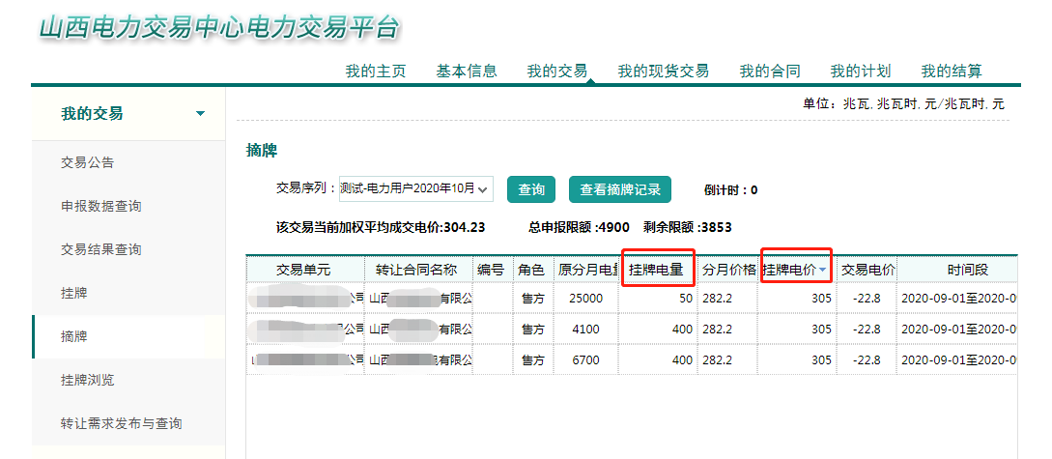Screen dimensions: 1052x459
Task: Select the 我的现货交易 tab
Action: pyautogui.click(x=663, y=71)
